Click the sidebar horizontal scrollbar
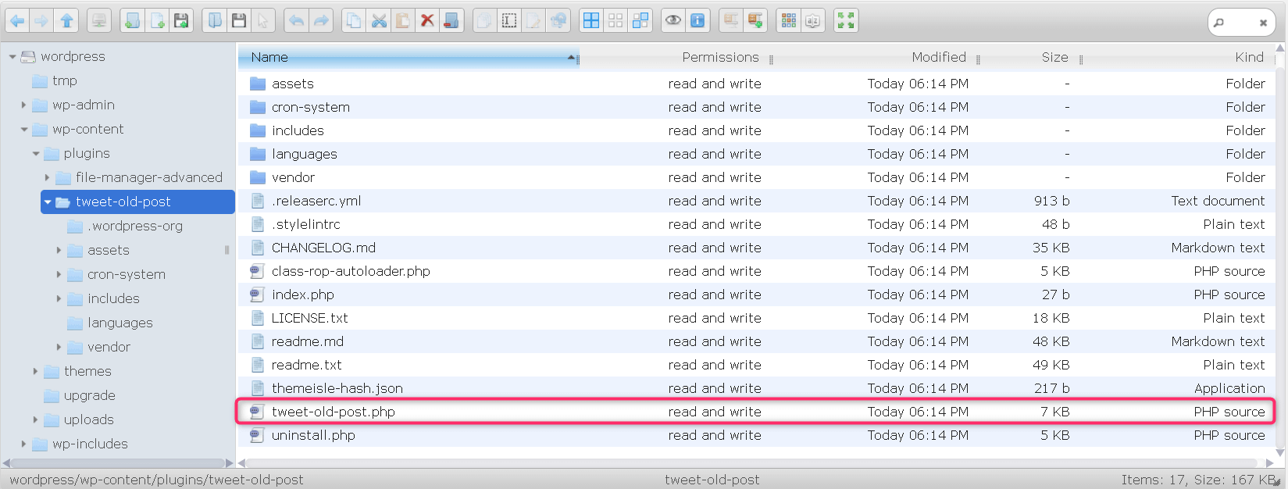This screenshot has width=1288, height=489. click(117, 463)
